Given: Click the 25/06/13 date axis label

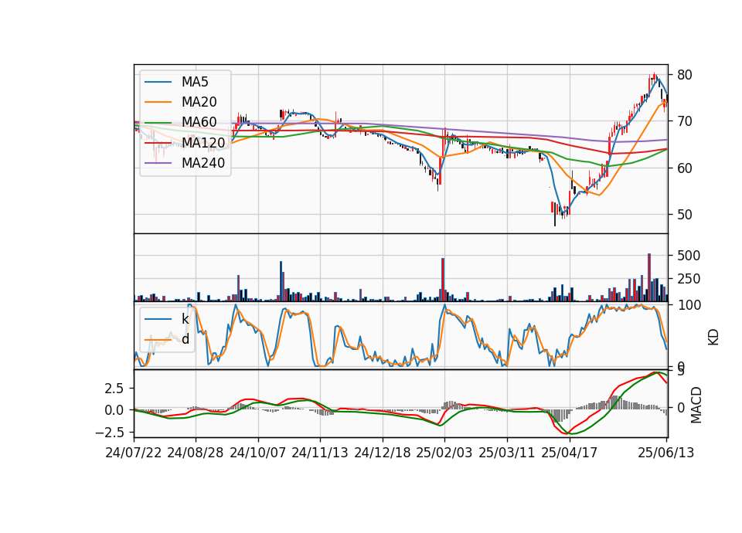Looking at the screenshot, I should (665, 453).
